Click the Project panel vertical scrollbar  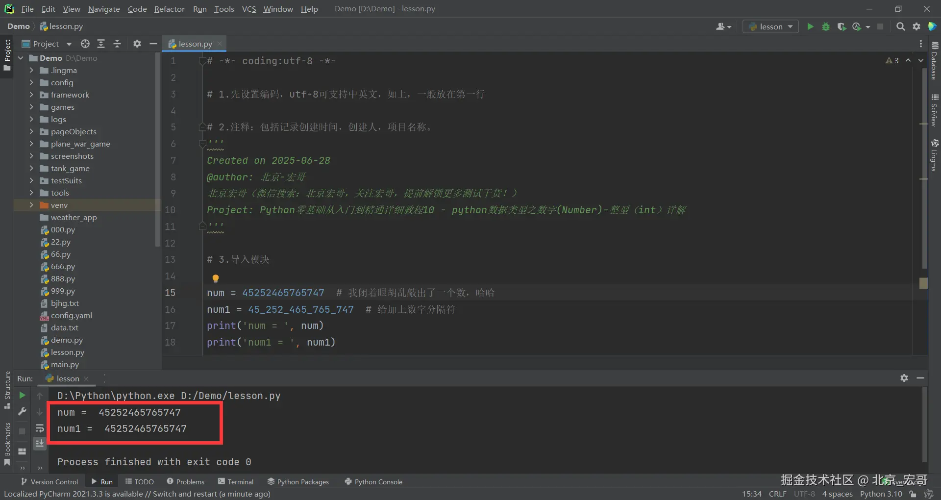point(157,150)
